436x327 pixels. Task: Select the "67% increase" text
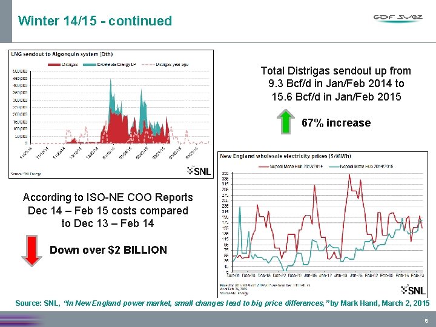(x=336, y=122)
